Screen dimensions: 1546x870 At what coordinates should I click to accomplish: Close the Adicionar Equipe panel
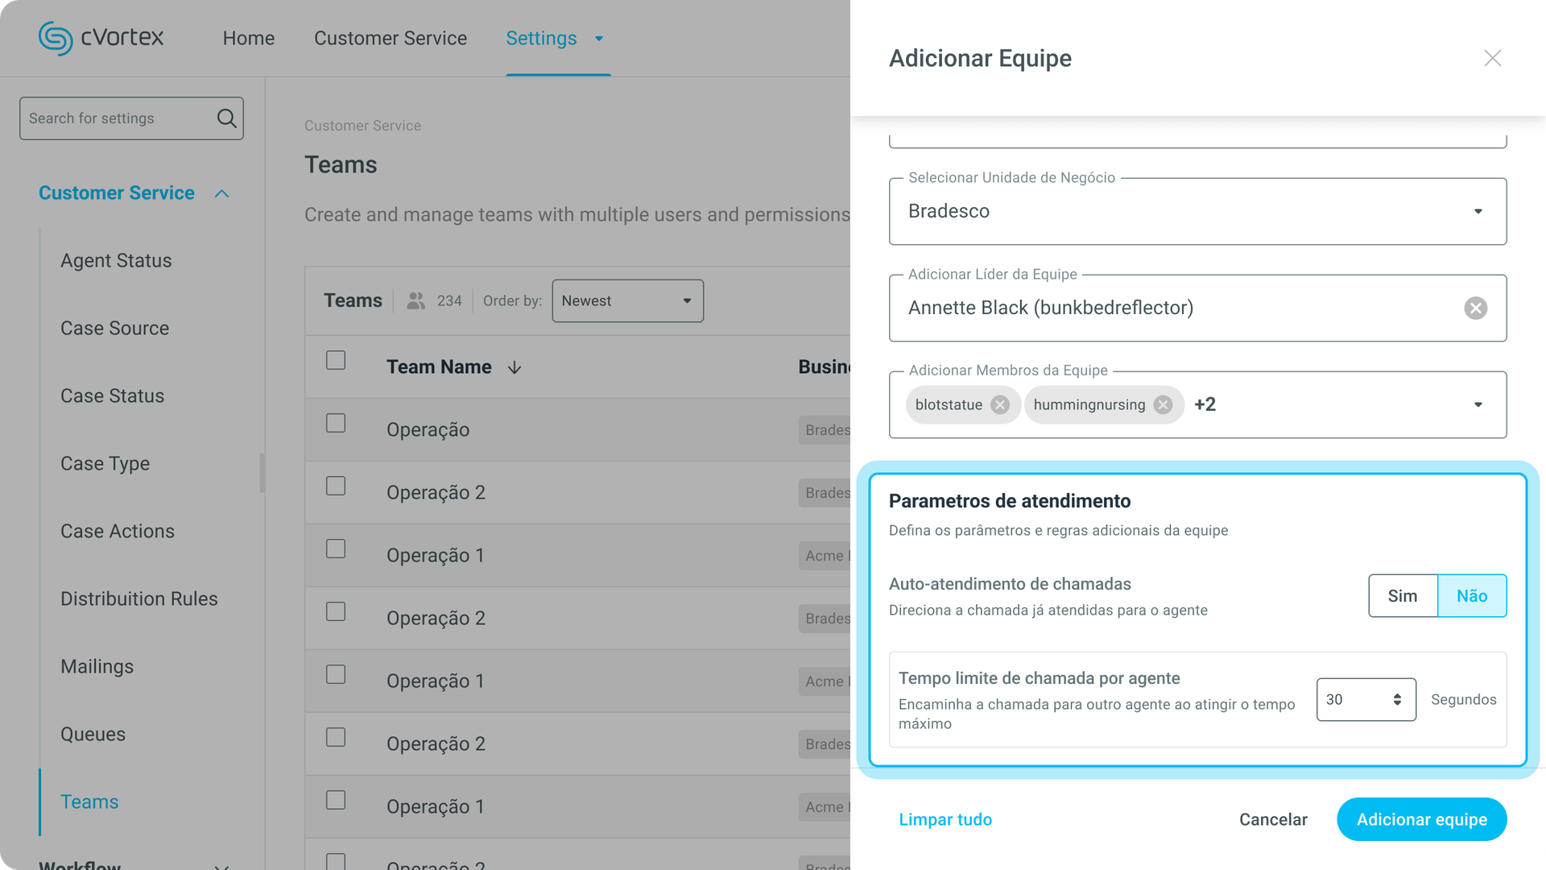coord(1492,58)
